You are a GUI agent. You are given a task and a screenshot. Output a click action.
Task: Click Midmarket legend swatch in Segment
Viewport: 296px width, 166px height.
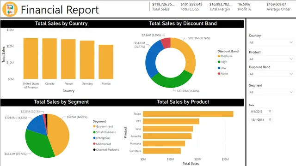click(x=94, y=144)
